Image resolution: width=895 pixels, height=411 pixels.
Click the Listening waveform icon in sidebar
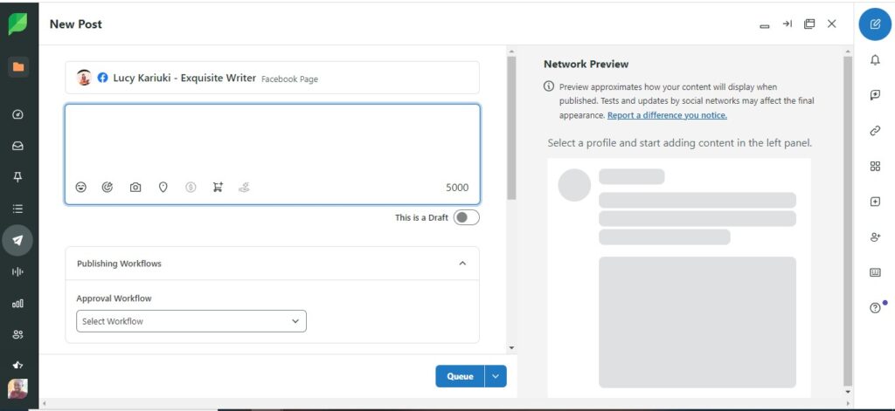[x=17, y=271]
